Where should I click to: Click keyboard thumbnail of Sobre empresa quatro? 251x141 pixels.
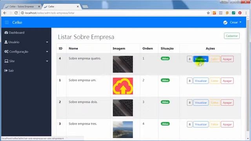coord(123,64)
